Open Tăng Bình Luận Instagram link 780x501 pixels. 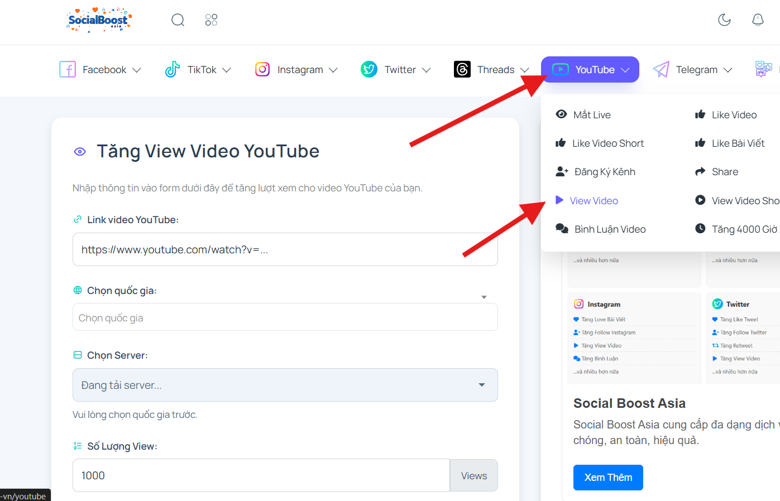pos(600,359)
